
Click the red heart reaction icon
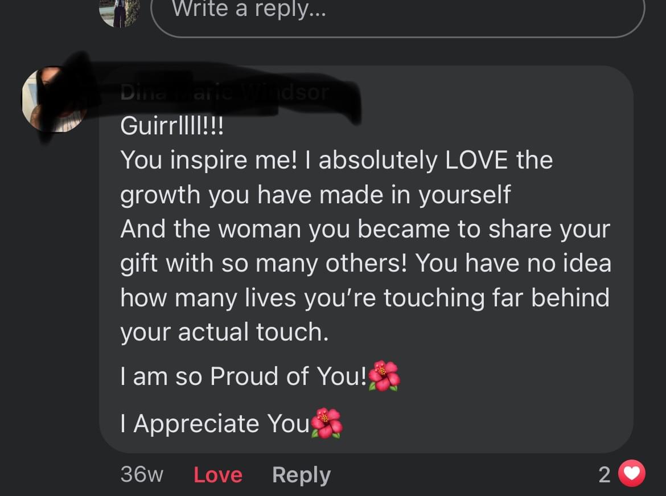[x=632, y=474]
